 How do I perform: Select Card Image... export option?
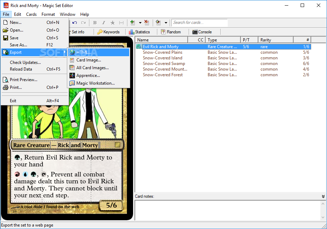[x=99, y=60]
